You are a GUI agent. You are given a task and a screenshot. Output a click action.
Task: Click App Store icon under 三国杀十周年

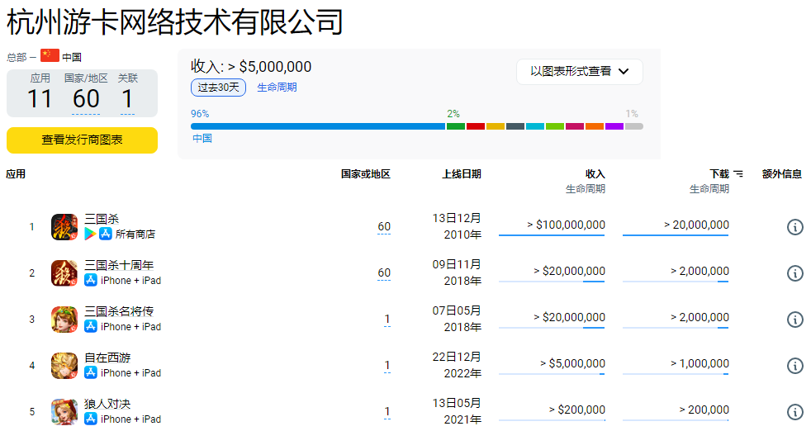pos(91,281)
